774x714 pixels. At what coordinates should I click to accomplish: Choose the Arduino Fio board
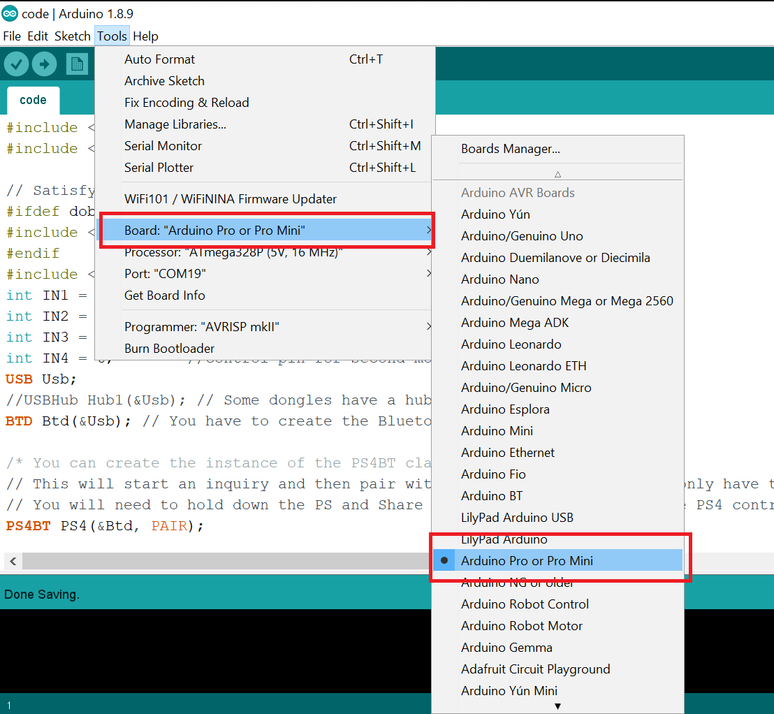[x=557, y=474]
